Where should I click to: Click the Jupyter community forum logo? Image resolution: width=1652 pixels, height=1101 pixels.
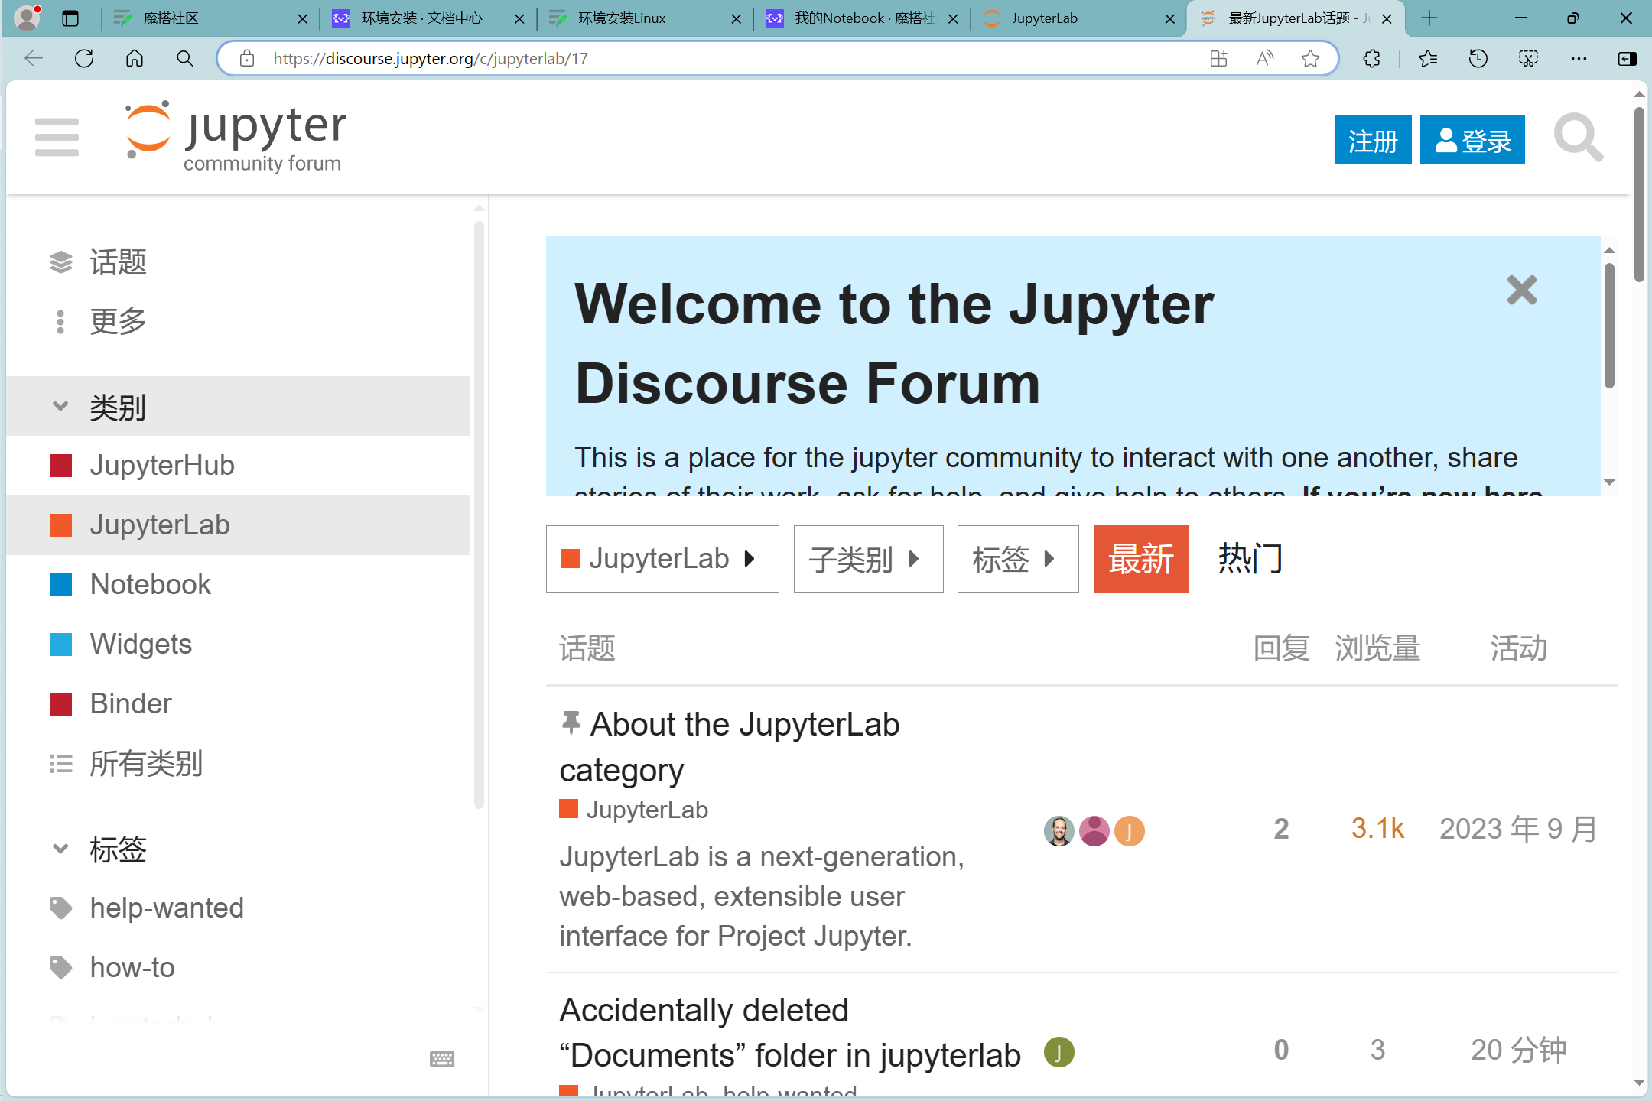[236, 138]
